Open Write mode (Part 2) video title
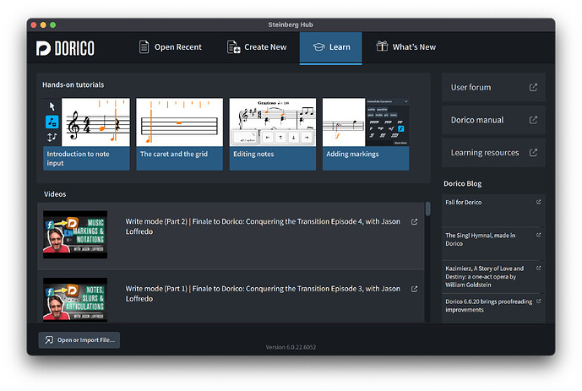 pos(263,226)
